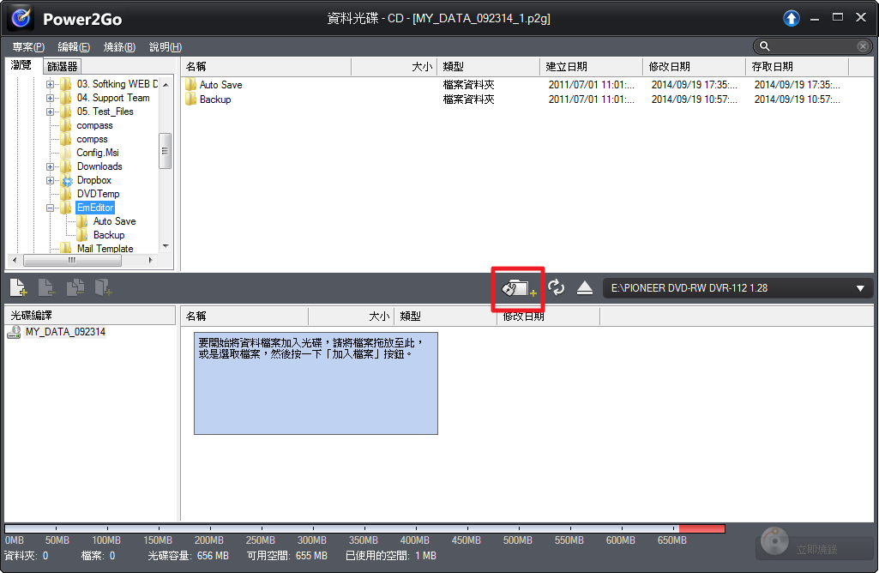Click the eject disc icon
The image size is (879, 573).
click(585, 288)
